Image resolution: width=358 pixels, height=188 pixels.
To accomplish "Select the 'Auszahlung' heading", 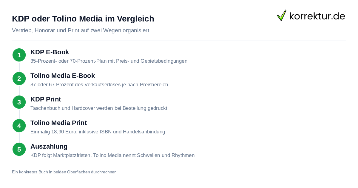I will [49, 147].
